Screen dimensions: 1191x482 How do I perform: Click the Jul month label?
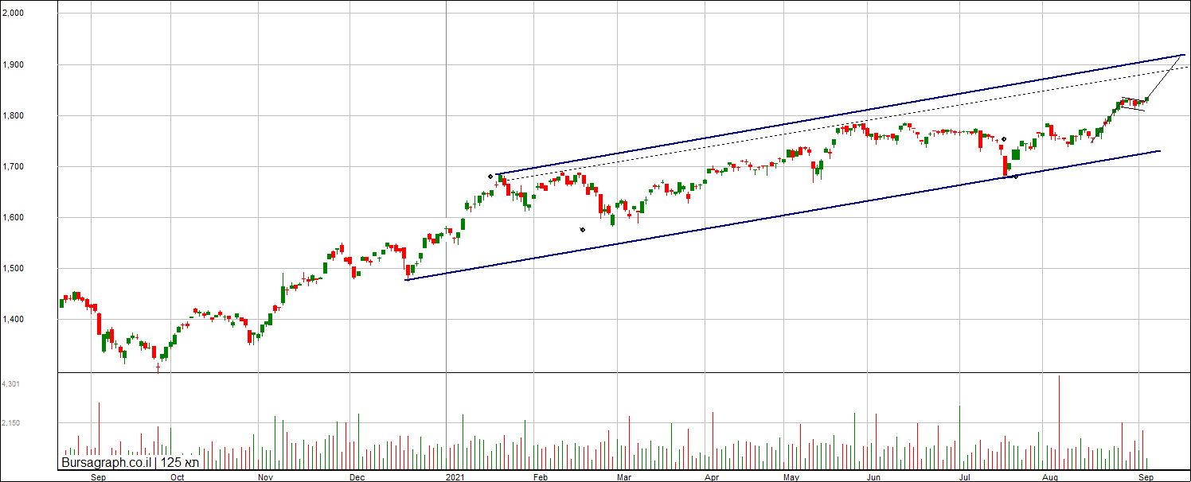pyautogui.click(x=966, y=477)
